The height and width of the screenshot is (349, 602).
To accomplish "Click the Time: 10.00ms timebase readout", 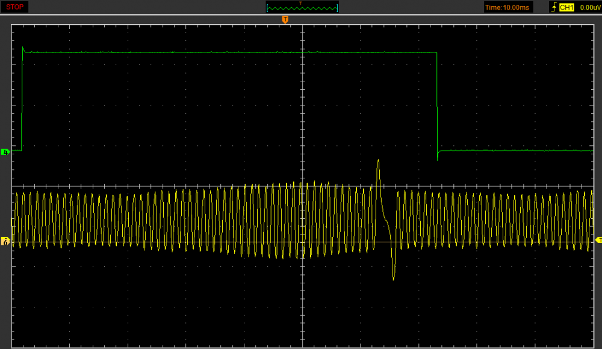I will [x=507, y=7].
